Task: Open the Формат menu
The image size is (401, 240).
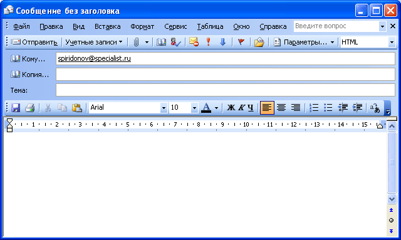Action: click(142, 26)
